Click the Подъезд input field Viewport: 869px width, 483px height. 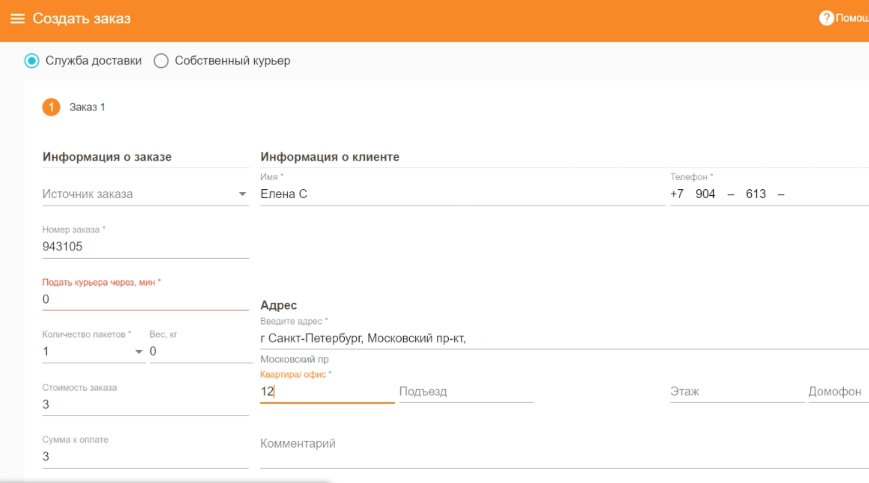click(x=466, y=392)
